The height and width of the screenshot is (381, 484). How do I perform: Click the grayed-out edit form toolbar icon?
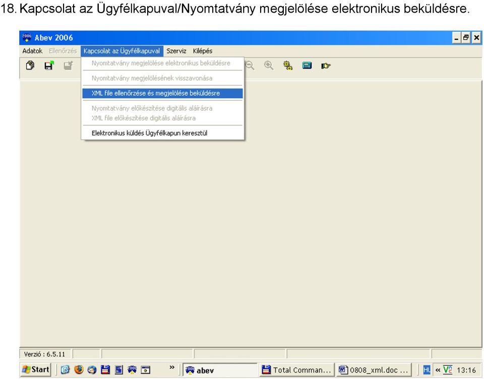tap(68, 66)
